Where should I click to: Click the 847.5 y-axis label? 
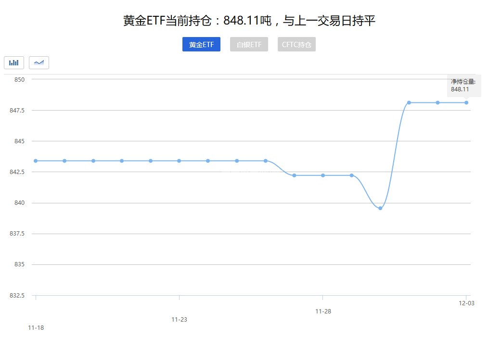click(x=17, y=110)
